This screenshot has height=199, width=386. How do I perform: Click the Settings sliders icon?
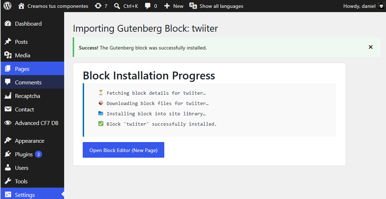click(x=8, y=195)
